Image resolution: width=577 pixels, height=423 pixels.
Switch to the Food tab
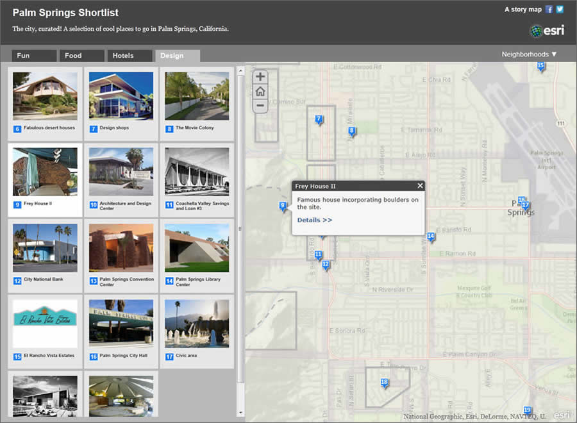[82, 56]
